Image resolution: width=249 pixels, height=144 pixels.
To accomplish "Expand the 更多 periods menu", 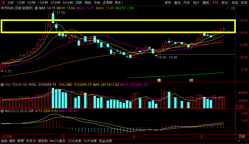I will click(x=119, y=2).
